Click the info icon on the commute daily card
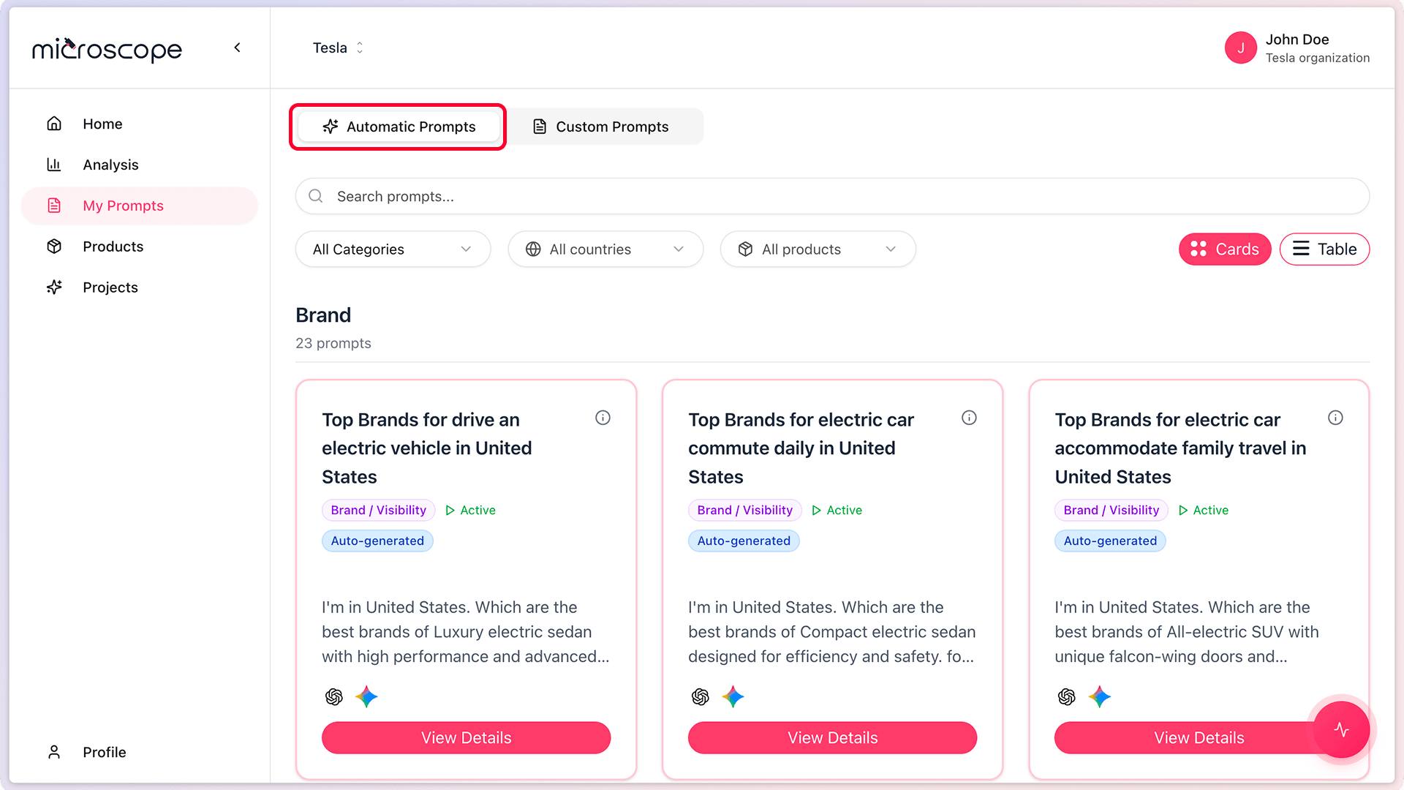 pyautogui.click(x=969, y=418)
